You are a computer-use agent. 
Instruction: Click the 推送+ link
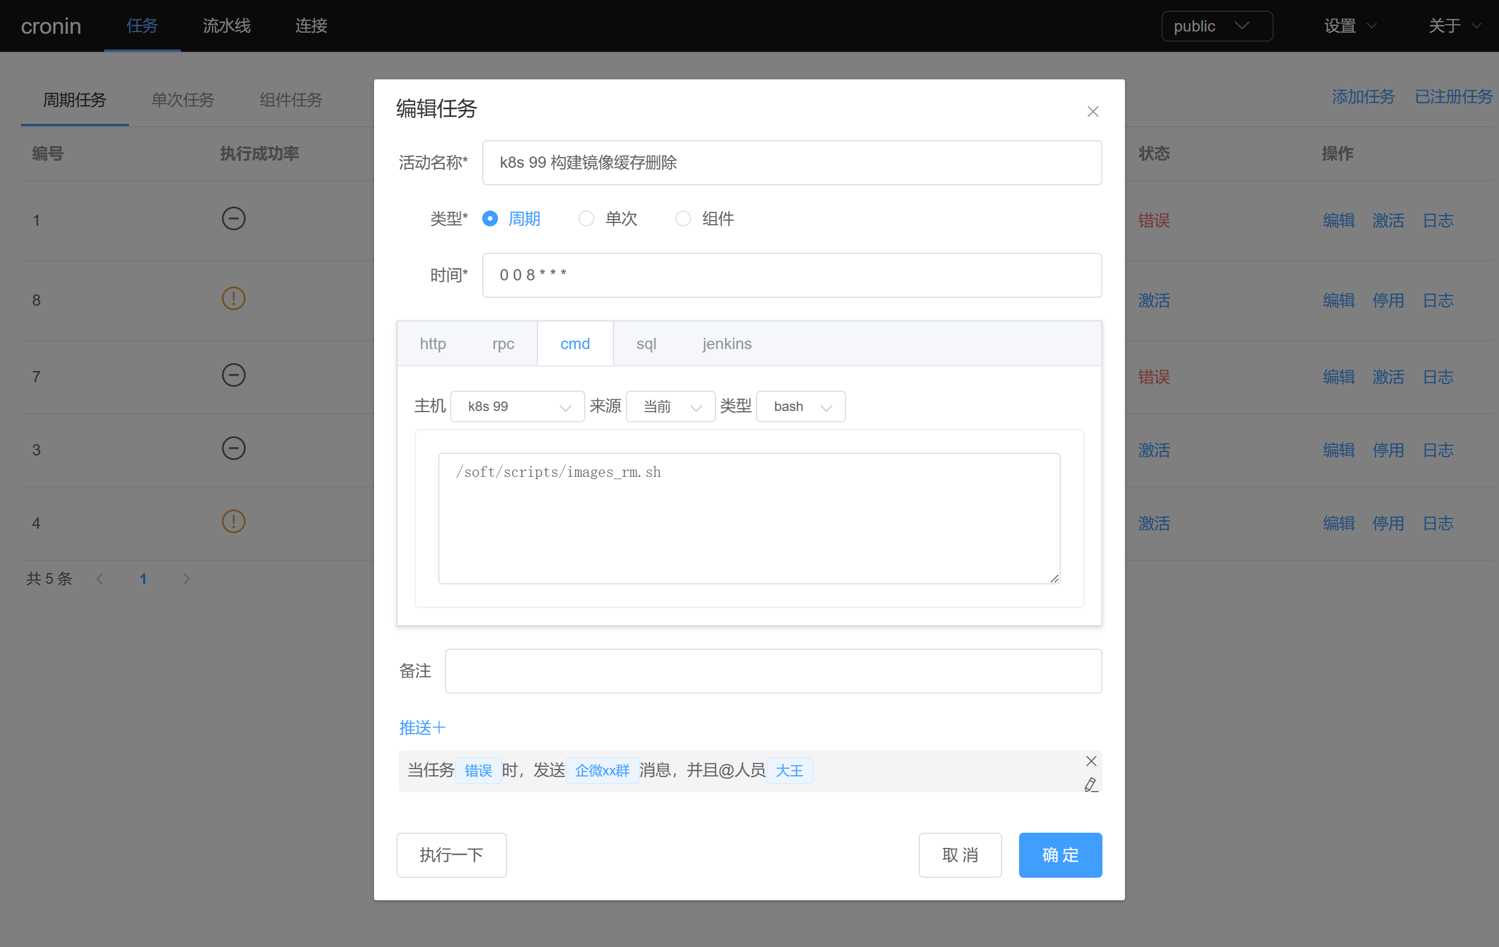422,727
